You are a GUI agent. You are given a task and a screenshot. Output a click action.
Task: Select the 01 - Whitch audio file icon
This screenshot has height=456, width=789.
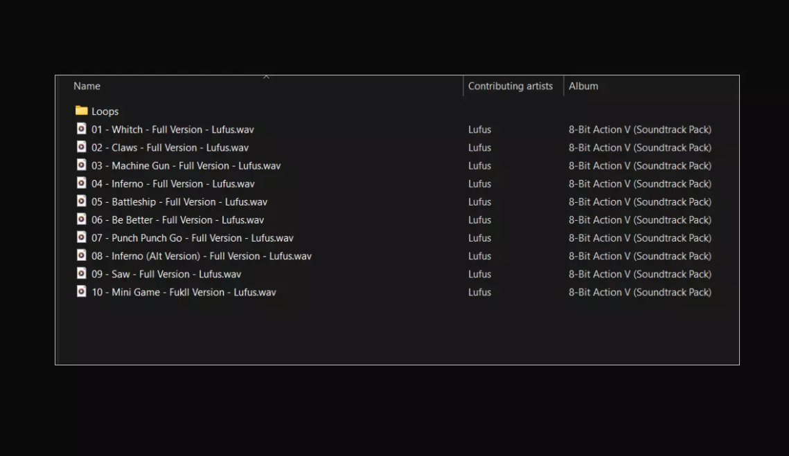click(x=82, y=129)
